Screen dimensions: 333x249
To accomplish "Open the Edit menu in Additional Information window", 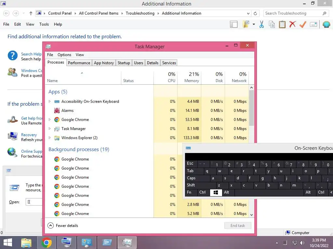I will (x=18, y=24).
